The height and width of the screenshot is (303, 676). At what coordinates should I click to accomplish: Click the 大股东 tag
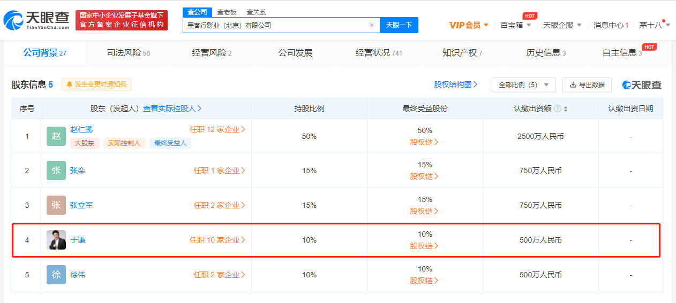[85, 143]
